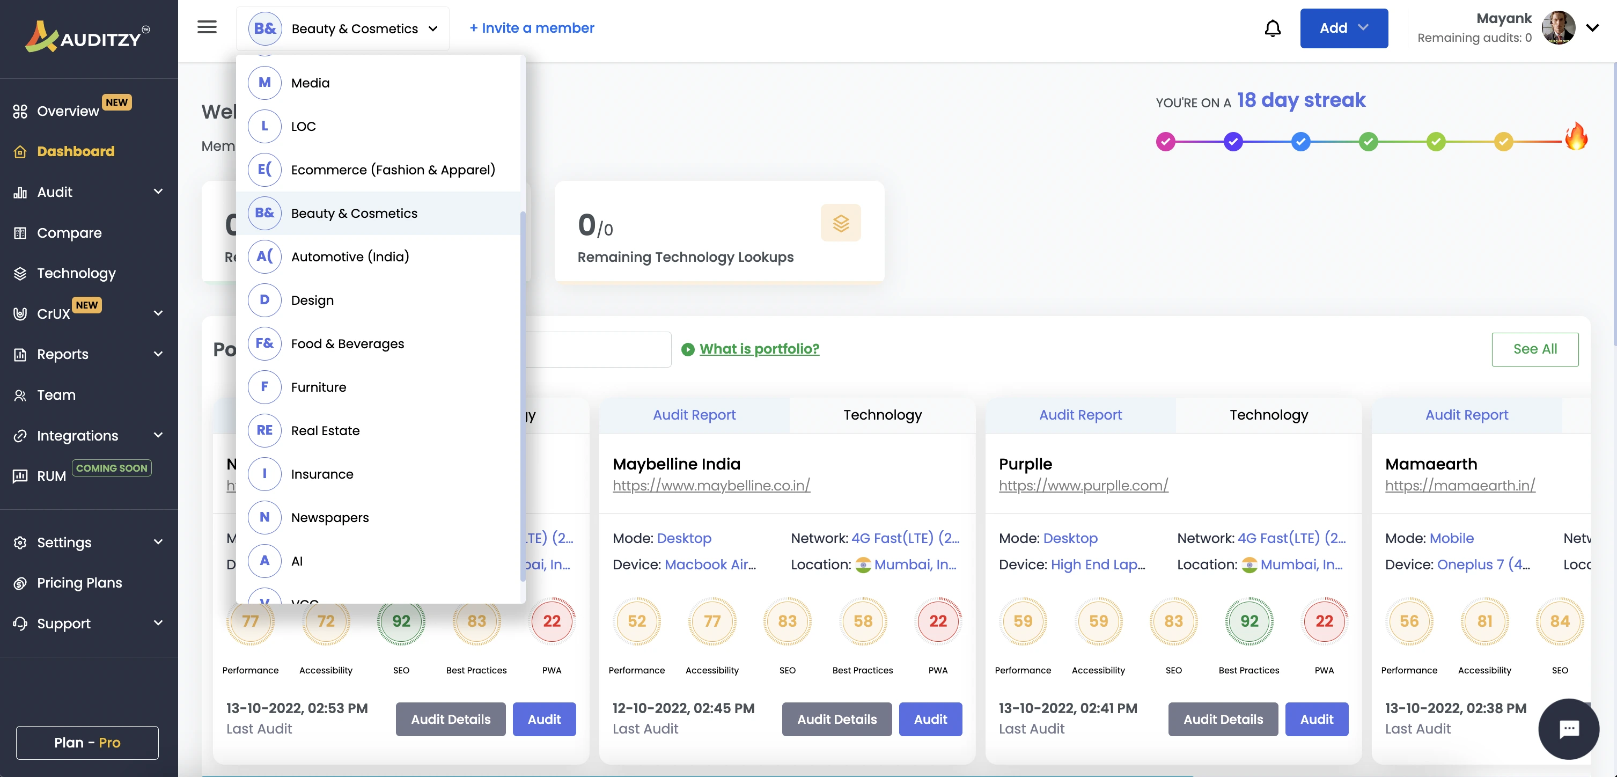
Task: Click Audit Details for Maybelline India
Action: pyautogui.click(x=837, y=719)
